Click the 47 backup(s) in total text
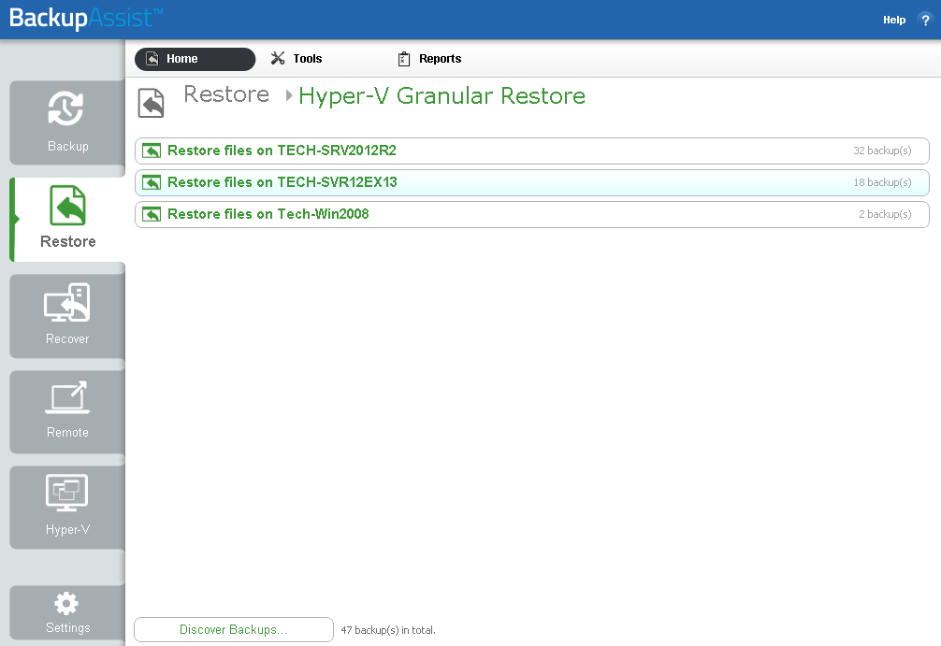941x646 pixels. (x=388, y=630)
